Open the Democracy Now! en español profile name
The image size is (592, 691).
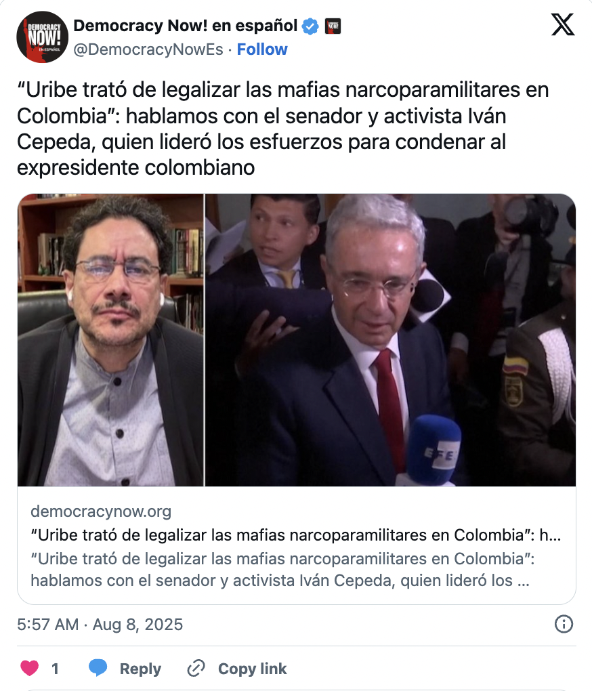tap(186, 26)
